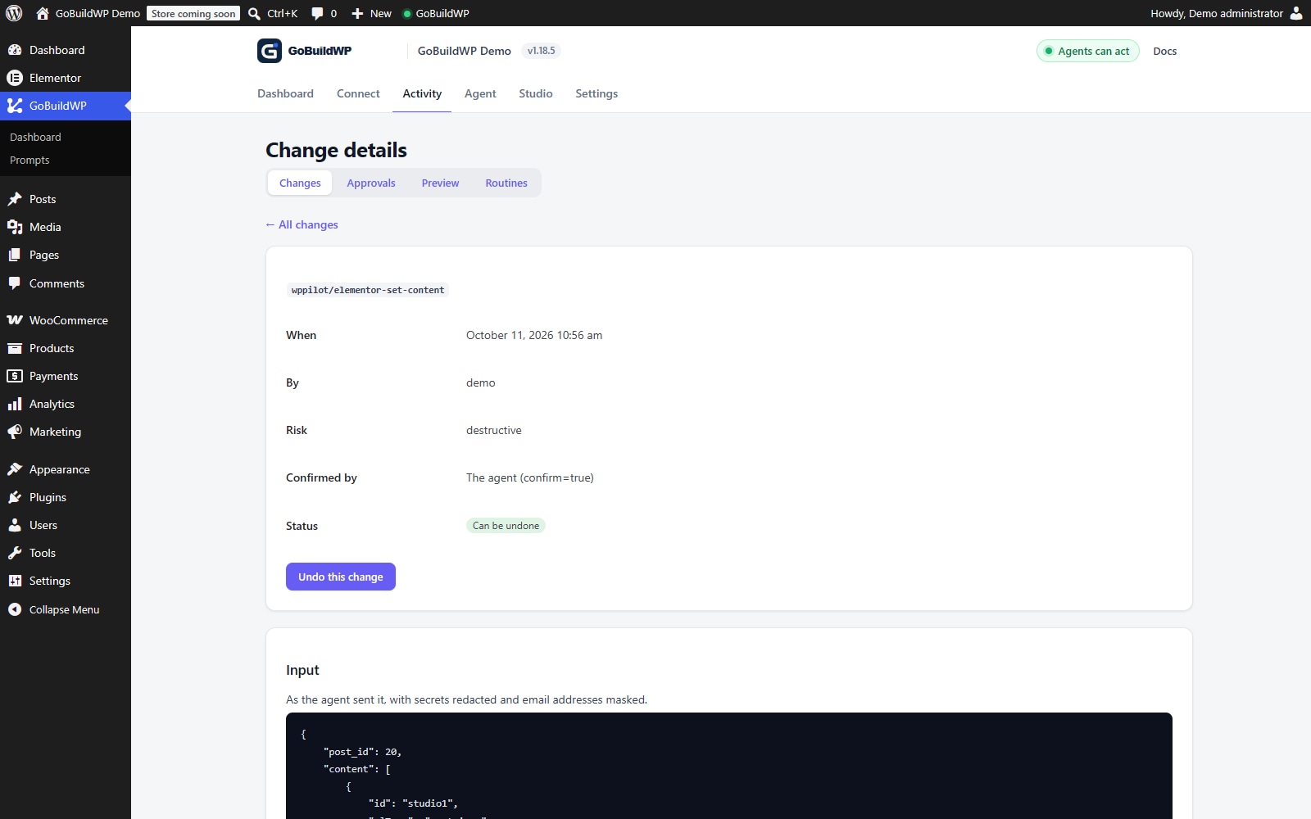Screen dimensions: 1311x819
Task: Click the Media icon in sidebar
Action: 15,227
